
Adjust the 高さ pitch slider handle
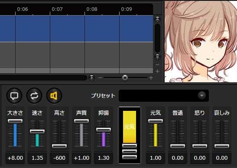(x=59, y=146)
